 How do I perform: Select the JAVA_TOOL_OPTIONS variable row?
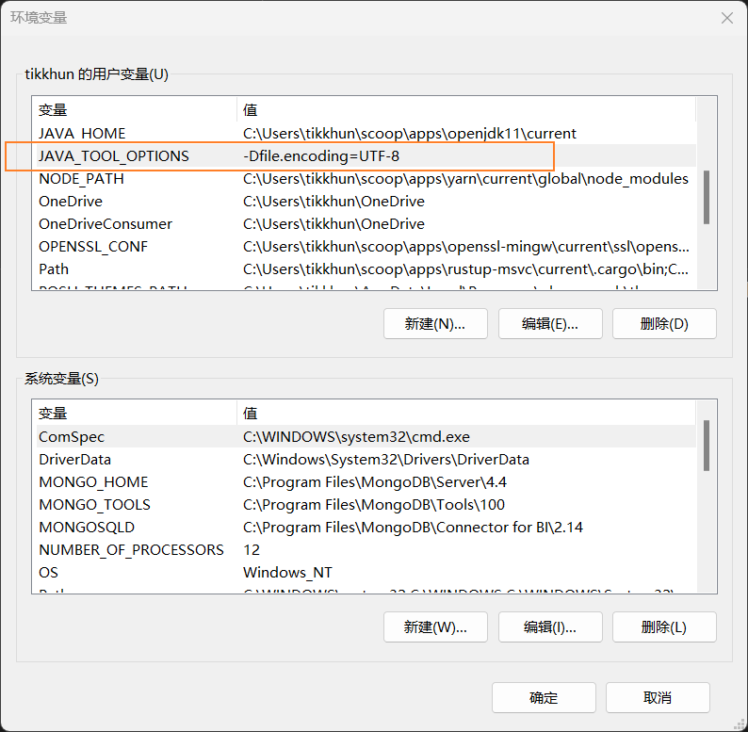tap(366, 156)
